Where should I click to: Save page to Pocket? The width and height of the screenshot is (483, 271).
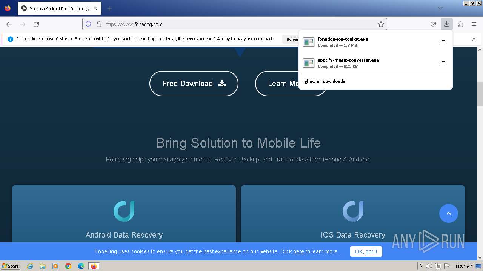(433, 24)
